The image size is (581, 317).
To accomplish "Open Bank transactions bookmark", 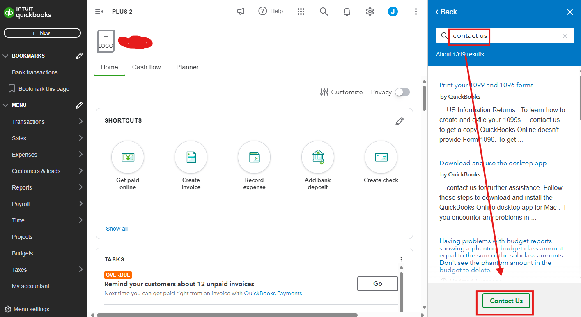I will (35, 72).
